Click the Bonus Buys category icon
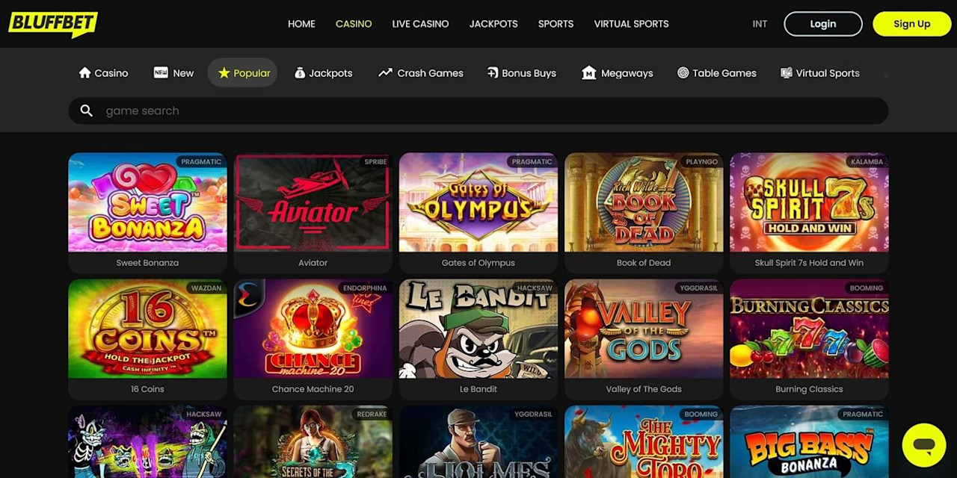This screenshot has height=478, width=957. tap(493, 72)
